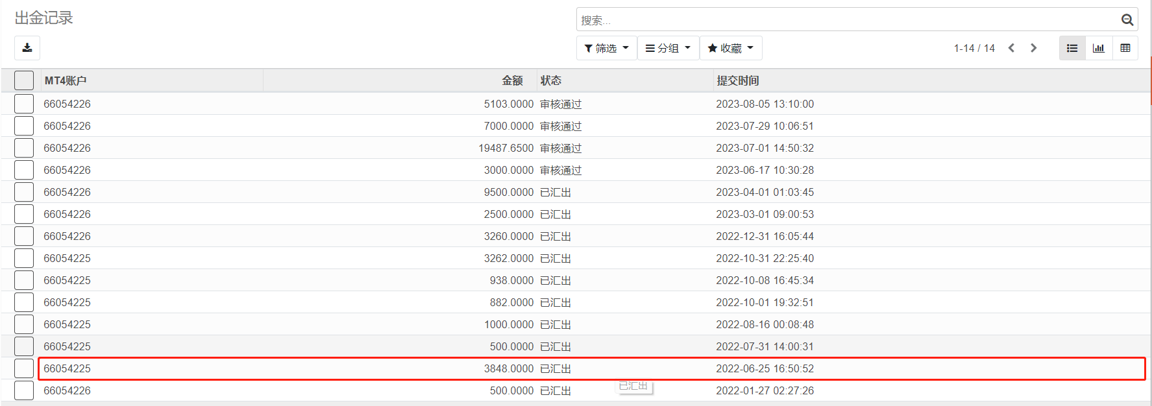Click timestamp 2022-12-31 16:05:44
The height and width of the screenshot is (406, 1152).
pyautogui.click(x=765, y=236)
